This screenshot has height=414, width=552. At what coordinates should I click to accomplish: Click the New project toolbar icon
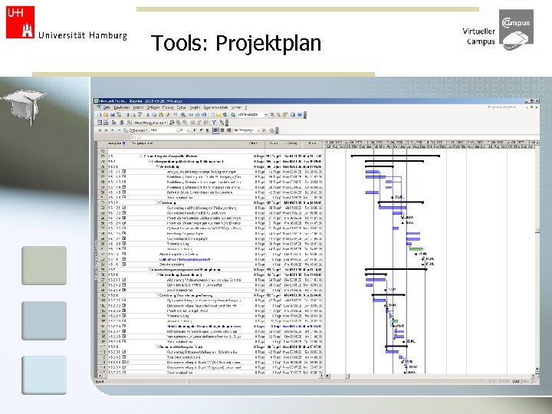pyautogui.click(x=99, y=114)
